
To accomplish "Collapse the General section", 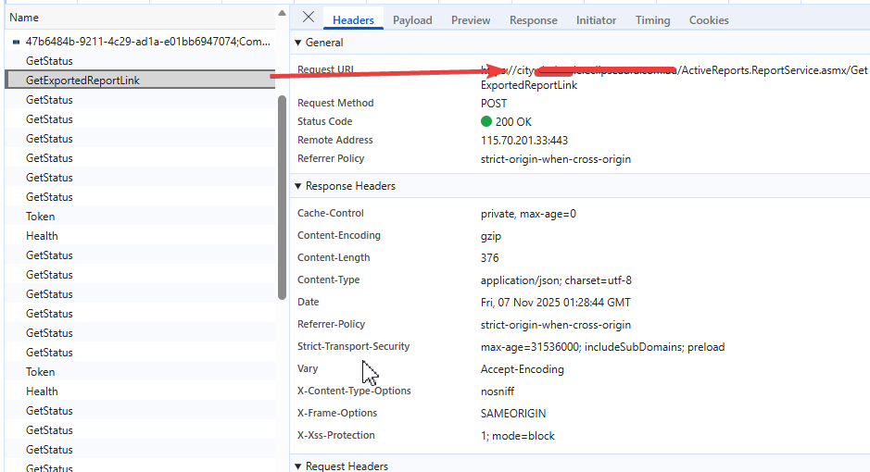I will (298, 43).
